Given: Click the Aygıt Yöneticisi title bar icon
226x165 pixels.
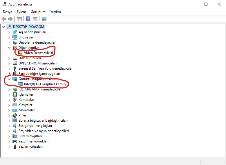Looking at the screenshot, I should [x=4, y=4].
